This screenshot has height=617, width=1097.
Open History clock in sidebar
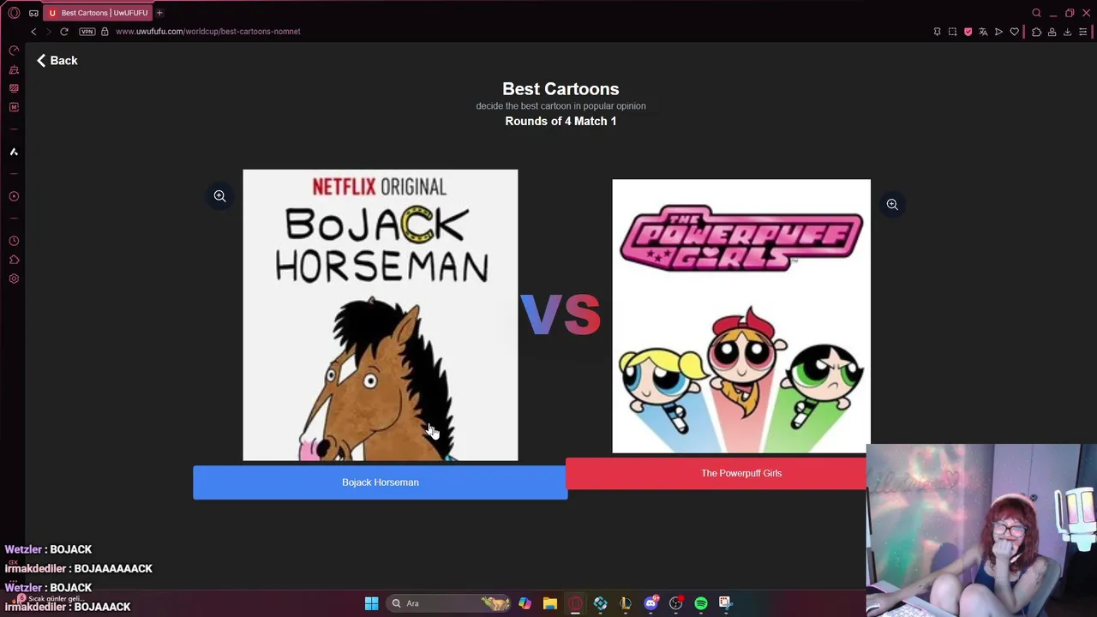(14, 241)
